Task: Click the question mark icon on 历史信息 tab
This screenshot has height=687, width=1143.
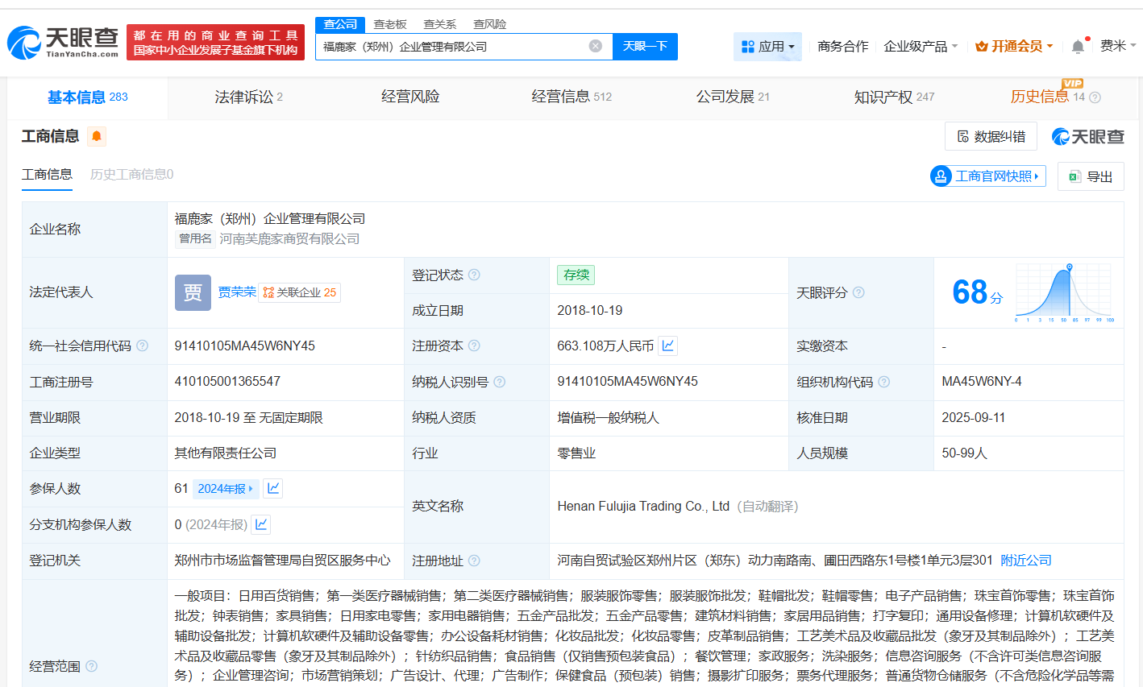Action: [x=1094, y=95]
